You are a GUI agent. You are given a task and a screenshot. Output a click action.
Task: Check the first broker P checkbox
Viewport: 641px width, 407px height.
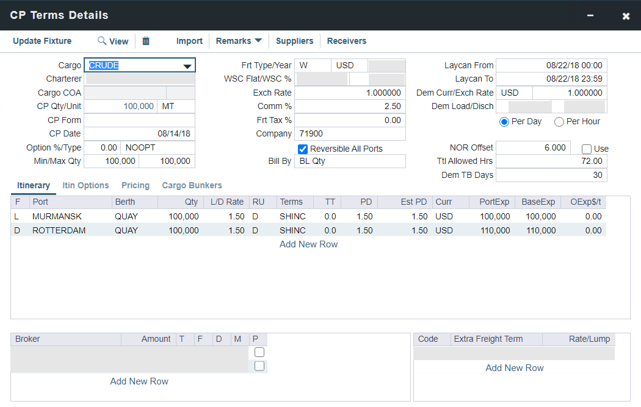coord(259,352)
